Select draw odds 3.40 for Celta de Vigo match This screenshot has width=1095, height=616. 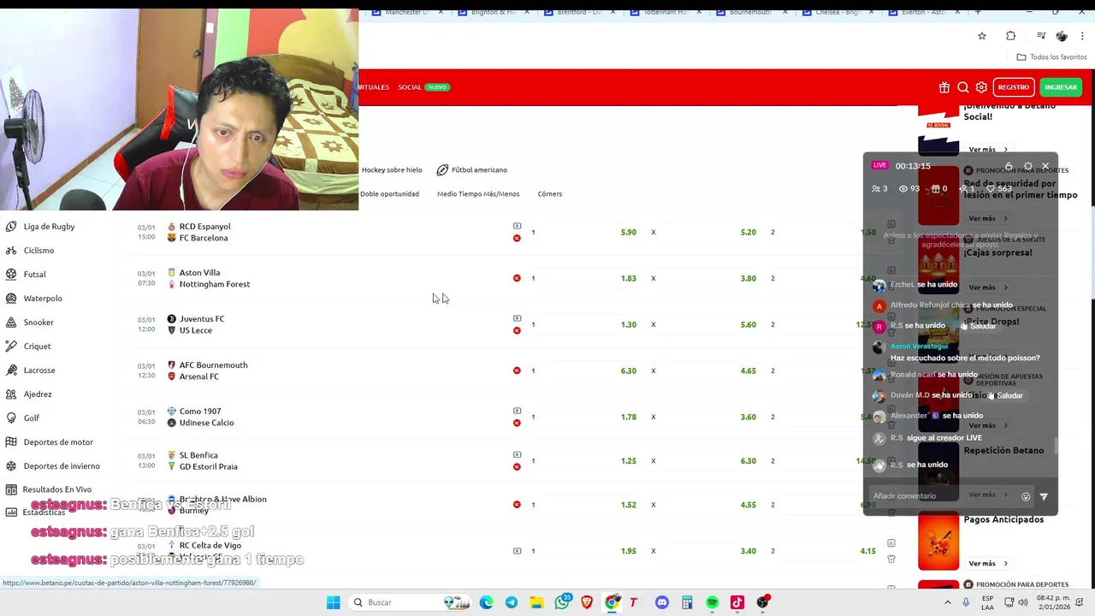(749, 551)
